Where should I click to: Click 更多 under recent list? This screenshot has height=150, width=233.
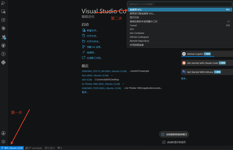coord(85,92)
